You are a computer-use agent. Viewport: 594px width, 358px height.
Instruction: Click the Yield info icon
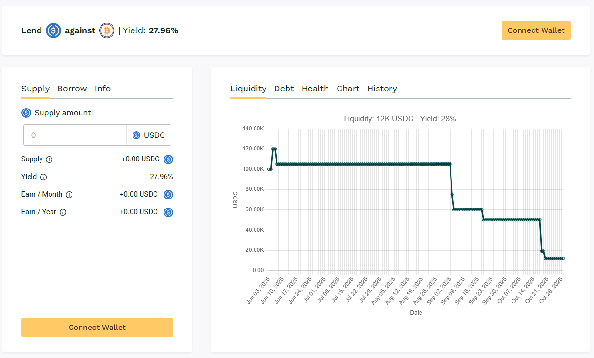pos(43,177)
